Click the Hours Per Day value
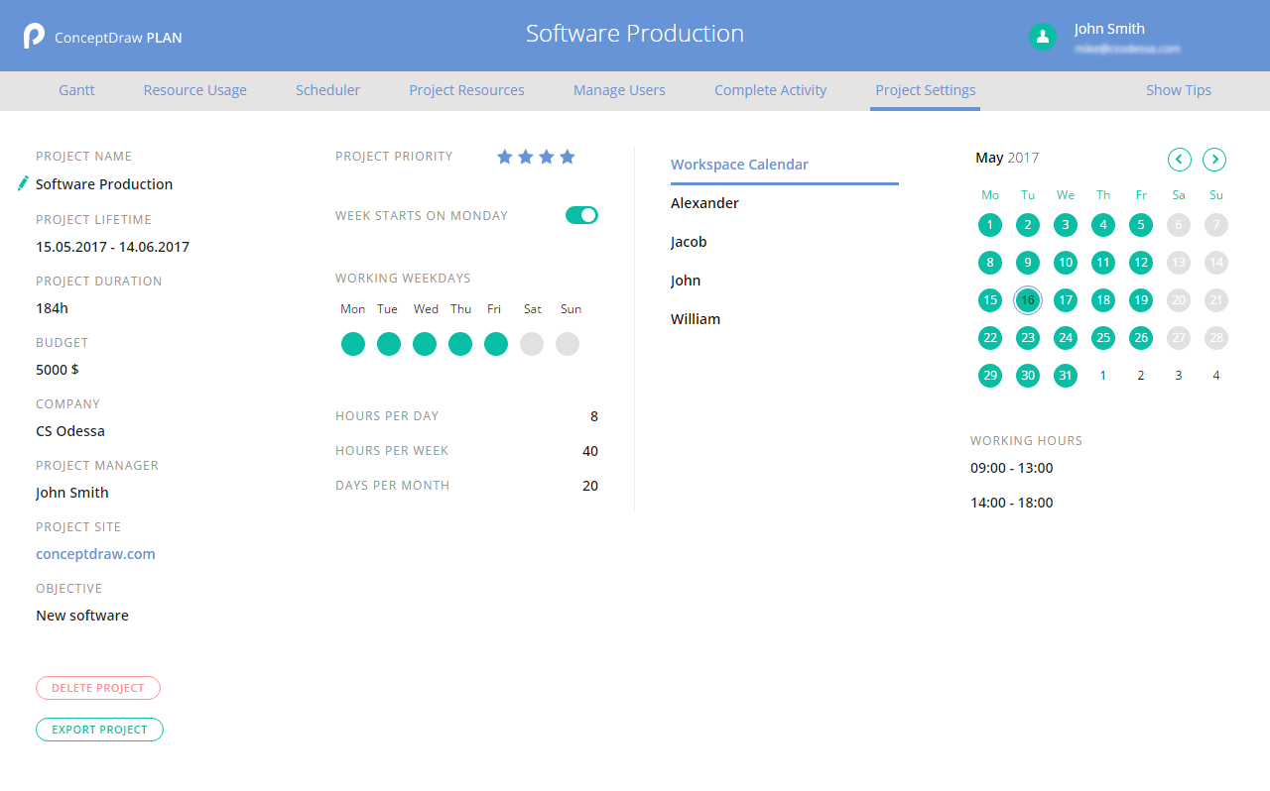 pos(593,416)
